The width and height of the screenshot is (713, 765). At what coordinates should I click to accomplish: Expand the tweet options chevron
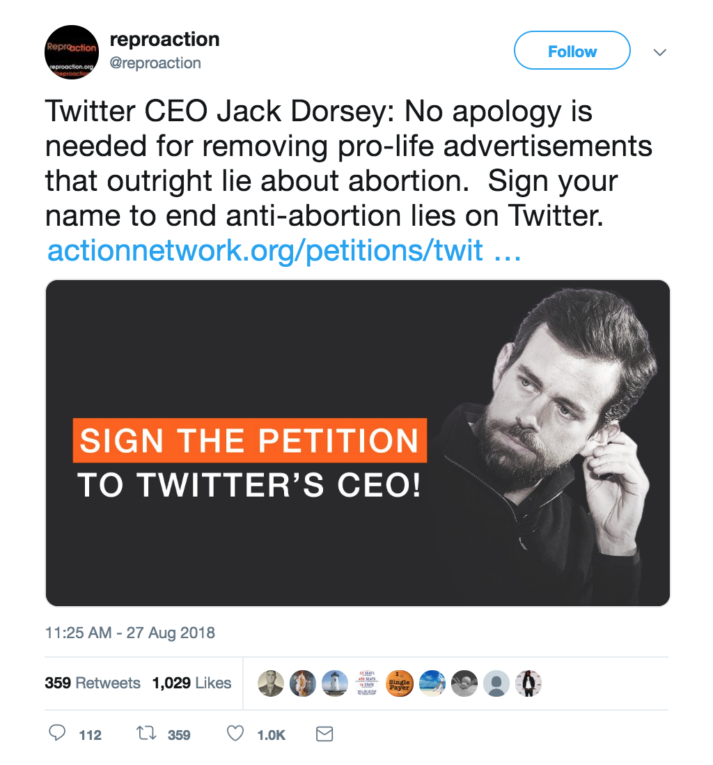point(660,52)
